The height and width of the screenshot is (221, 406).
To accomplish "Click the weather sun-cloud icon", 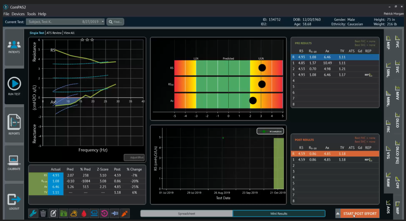I will coord(74,213).
